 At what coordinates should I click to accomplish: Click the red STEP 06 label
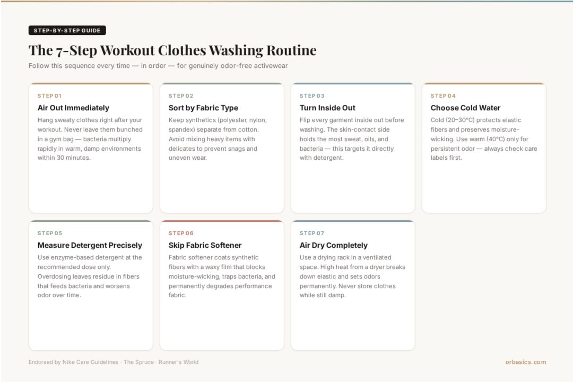point(181,233)
